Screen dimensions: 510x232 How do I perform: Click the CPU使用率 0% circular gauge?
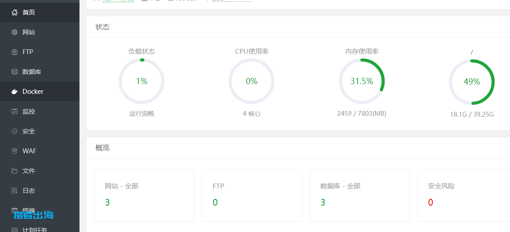click(251, 81)
